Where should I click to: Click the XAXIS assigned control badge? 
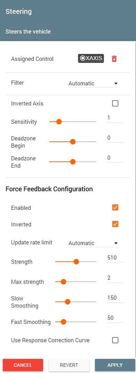point(91,58)
